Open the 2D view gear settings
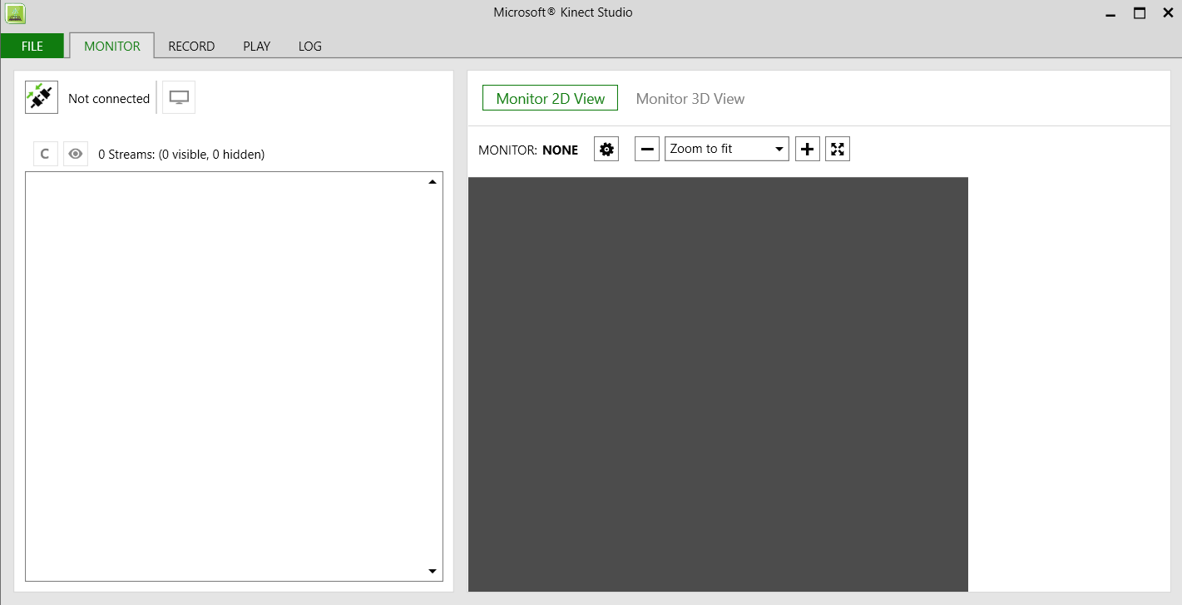The width and height of the screenshot is (1182, 605). (606, 149)
